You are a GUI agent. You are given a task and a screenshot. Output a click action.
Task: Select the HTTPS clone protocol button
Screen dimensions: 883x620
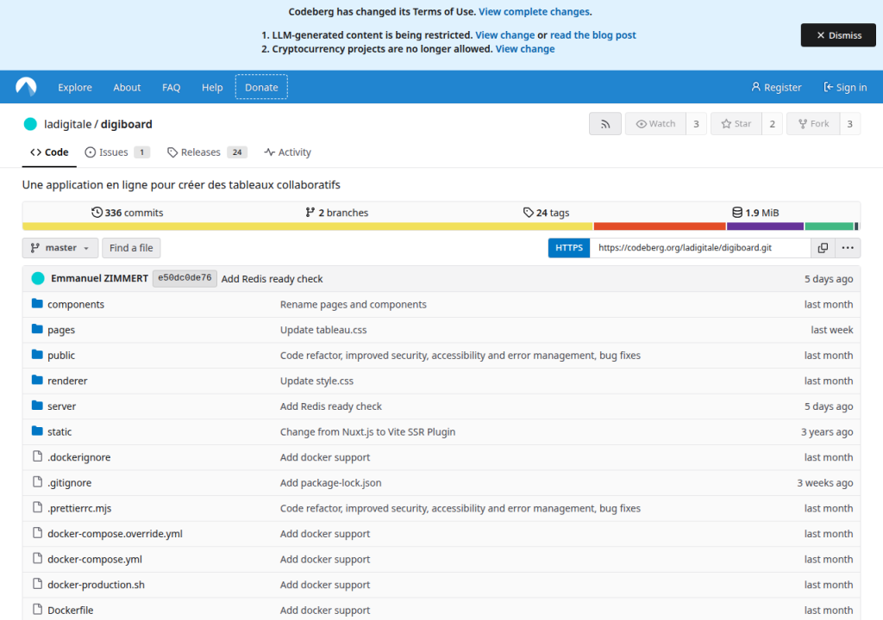tap(569, 247)
